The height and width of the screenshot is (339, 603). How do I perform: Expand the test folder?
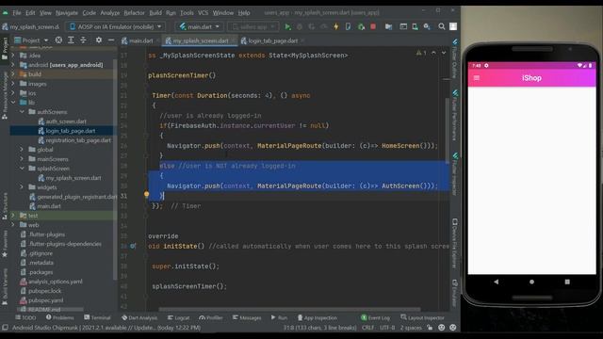[13, 216]
